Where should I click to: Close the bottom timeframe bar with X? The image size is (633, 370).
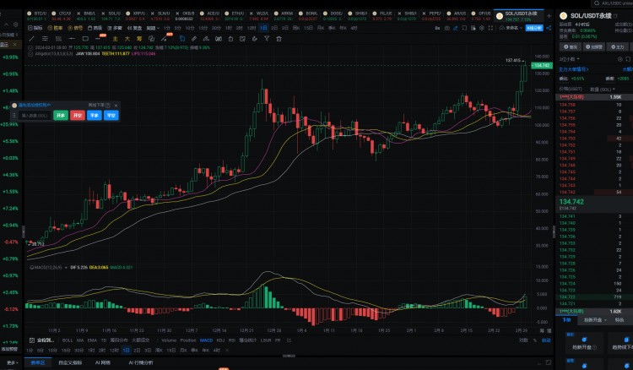tap(227, 351)
